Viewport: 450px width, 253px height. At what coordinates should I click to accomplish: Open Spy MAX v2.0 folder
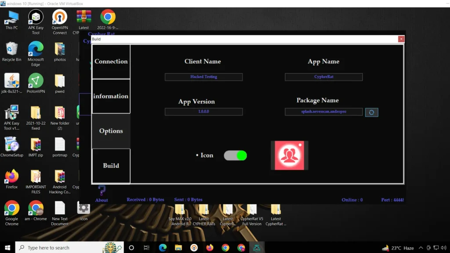tap(180, 215)
